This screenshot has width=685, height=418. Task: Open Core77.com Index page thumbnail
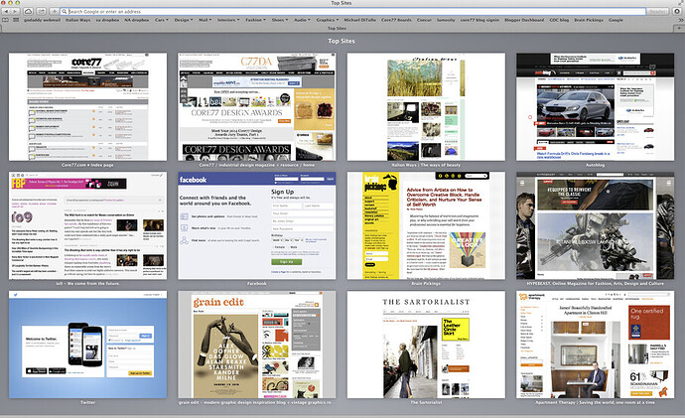pos(87,106)
